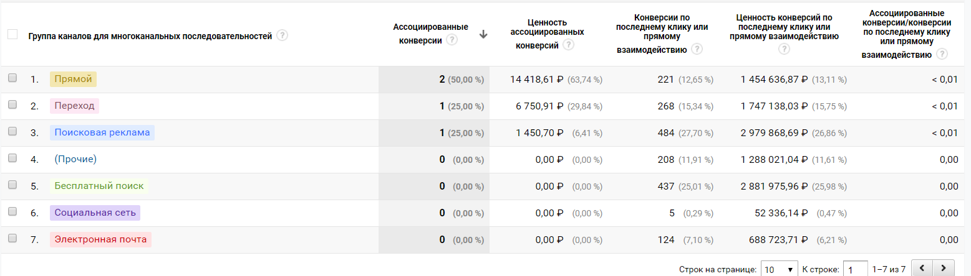Click help icon next to взаимодействию in conversions column
The height and width of the screenshot is (276, 971).
(697, 49)
